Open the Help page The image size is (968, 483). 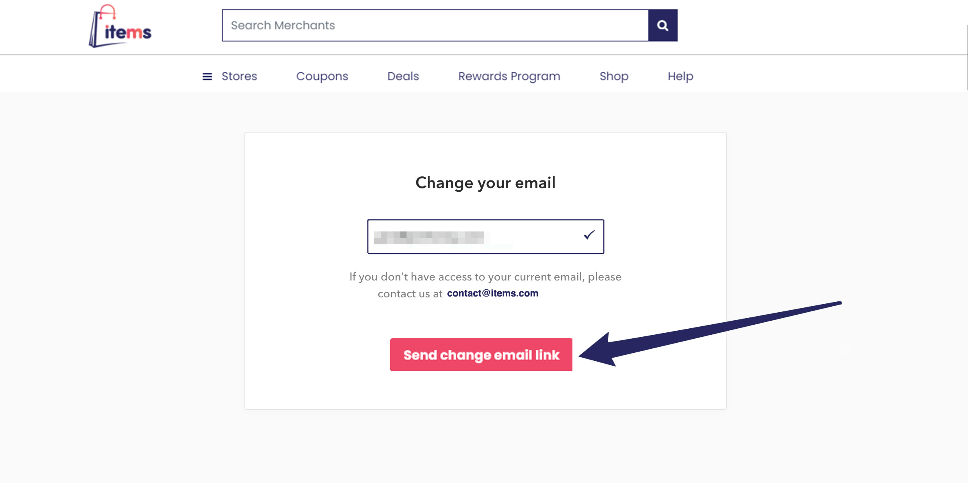coord(680,76)
